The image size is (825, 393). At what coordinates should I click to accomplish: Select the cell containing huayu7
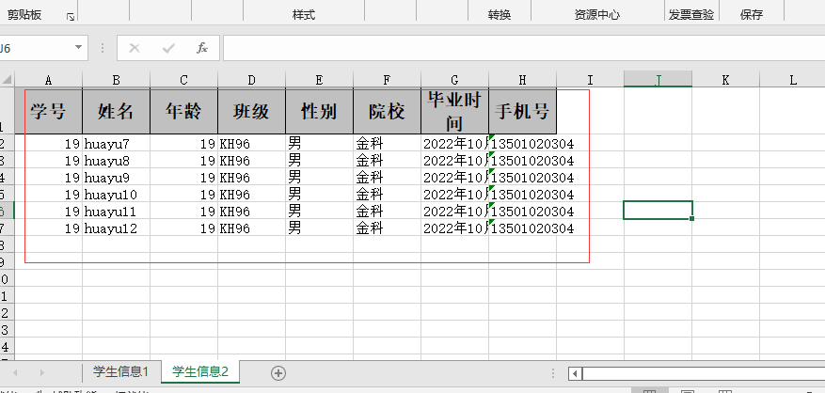click(x=117, y=143)
